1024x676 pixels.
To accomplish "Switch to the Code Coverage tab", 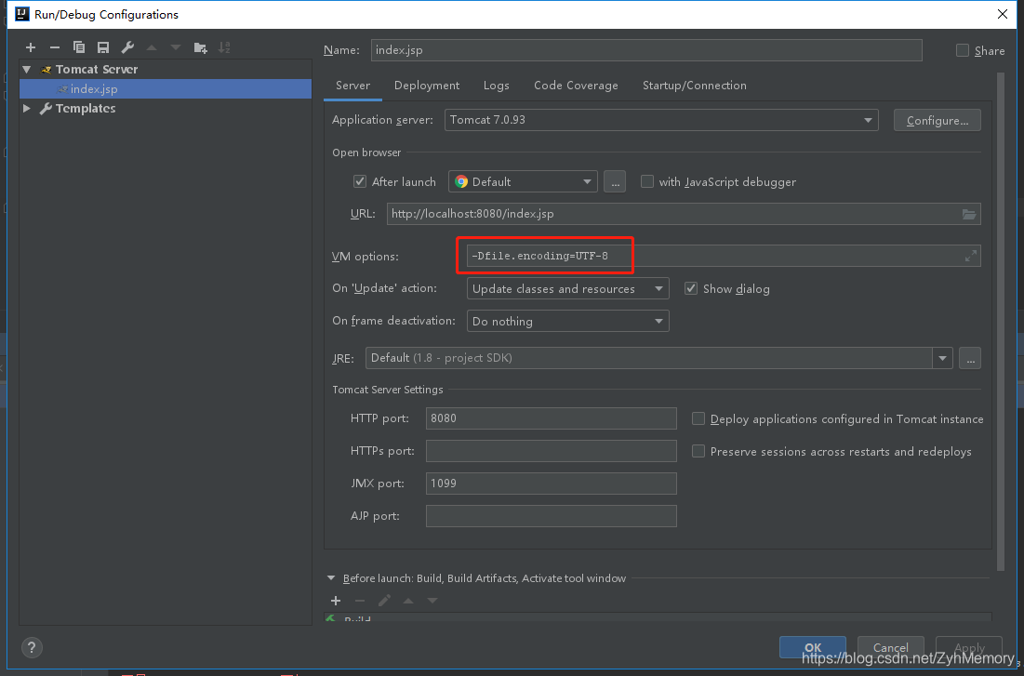I will coord(576,86).
